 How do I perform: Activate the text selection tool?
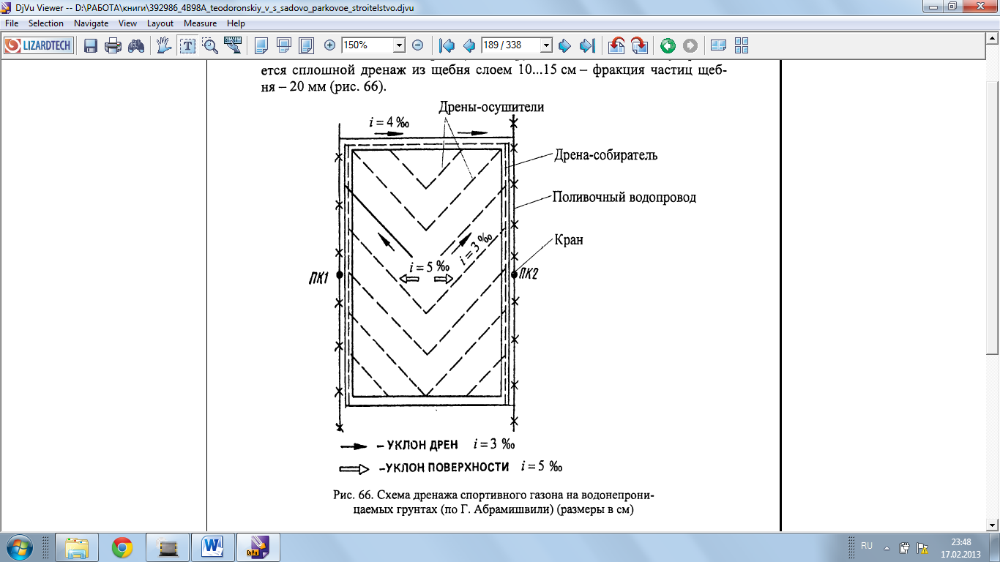187,45
